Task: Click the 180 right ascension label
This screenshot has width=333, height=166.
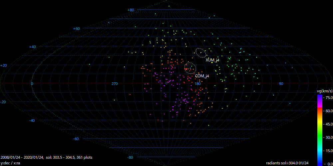Action: [197, 84]
